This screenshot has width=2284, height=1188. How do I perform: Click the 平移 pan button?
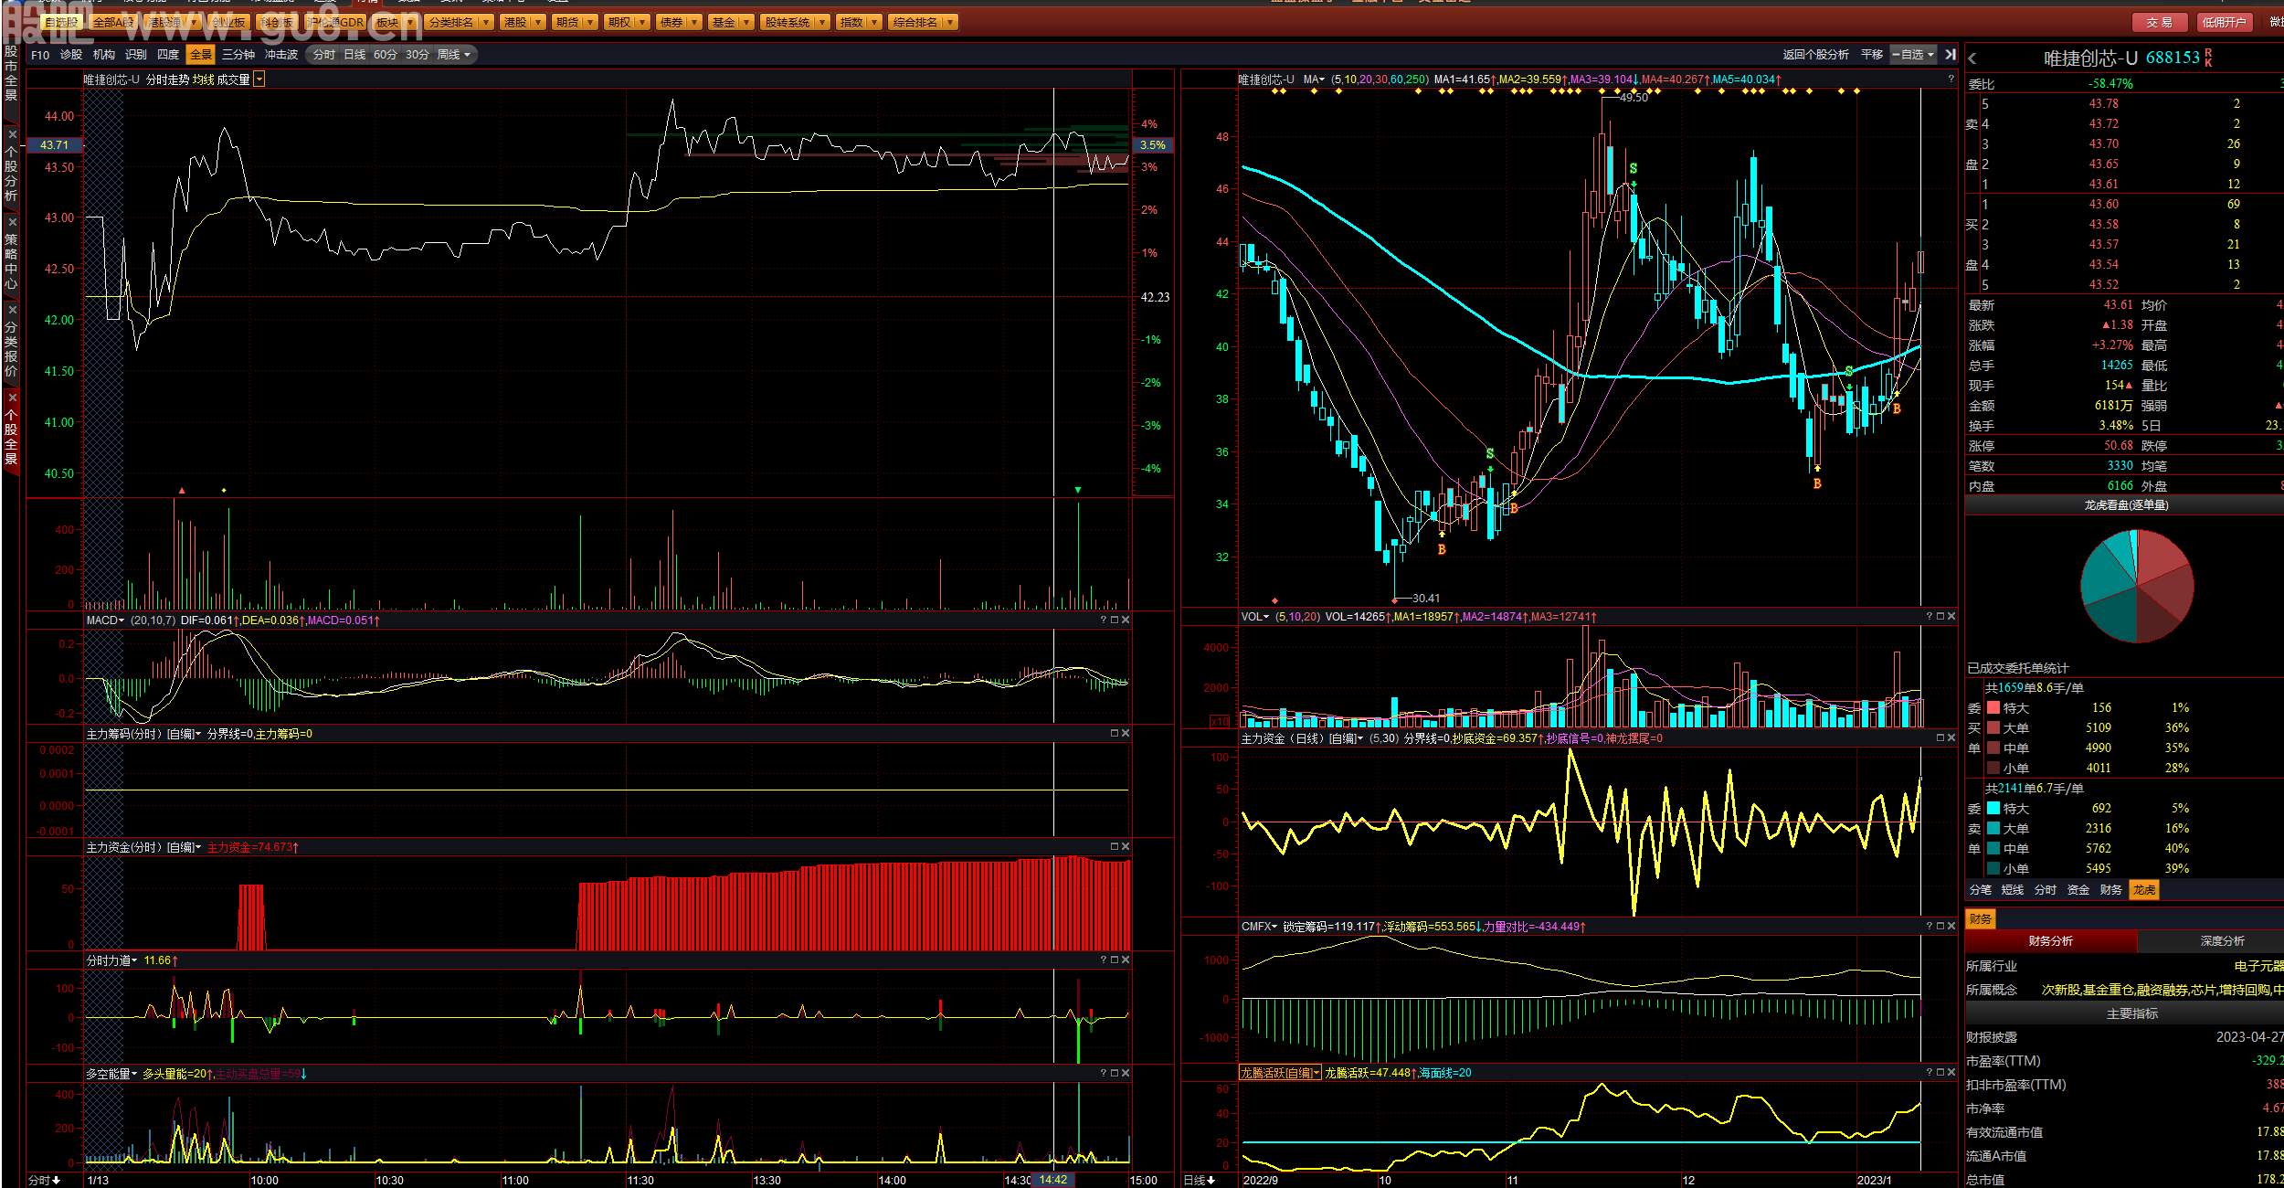tap(1872, 55)
